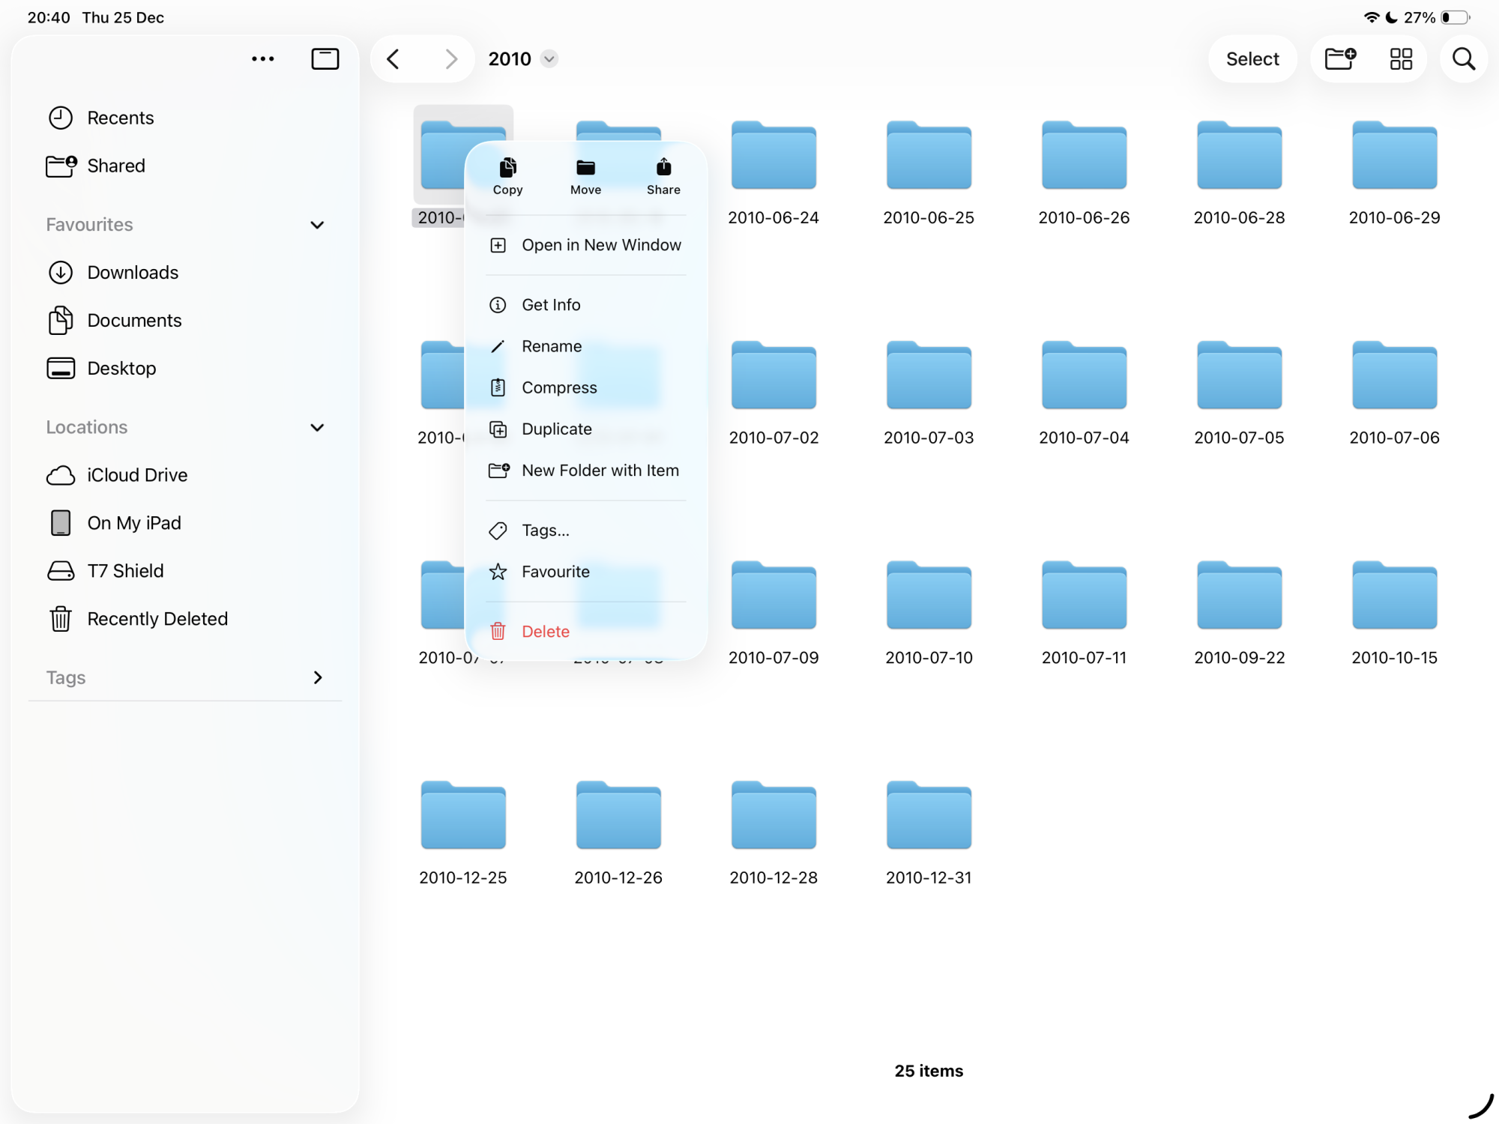The width and height of the screenshot is (1499, 1124).
Task: Choose Compress from the context menu
Action: click(x=559, y=387)
